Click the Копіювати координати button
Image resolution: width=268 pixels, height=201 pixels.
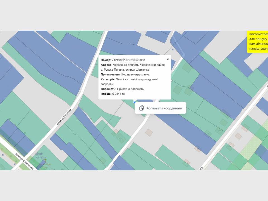point(161,108)
